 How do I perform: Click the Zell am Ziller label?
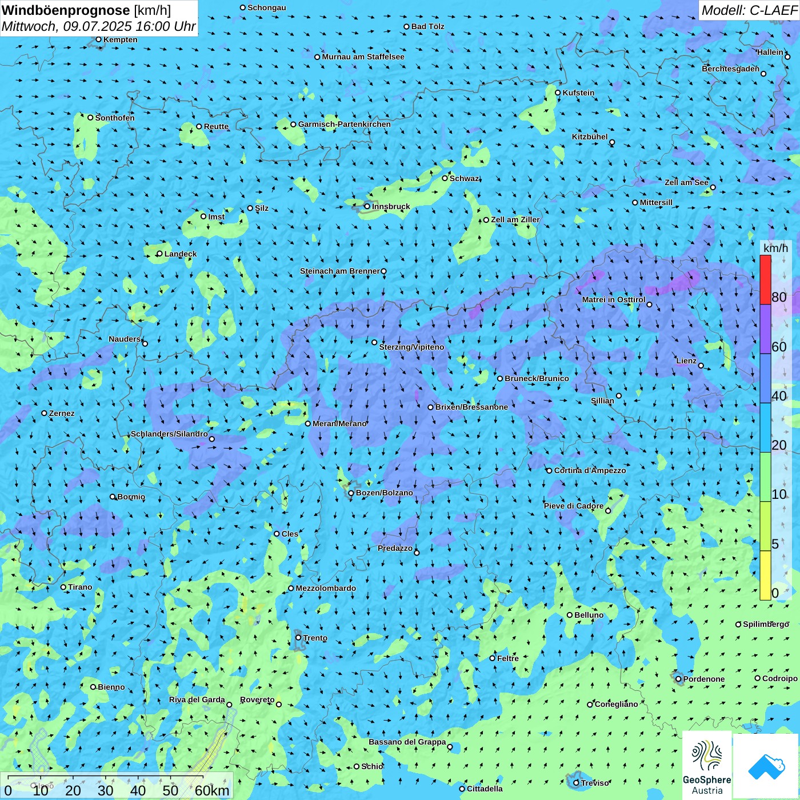click(515, 219)
